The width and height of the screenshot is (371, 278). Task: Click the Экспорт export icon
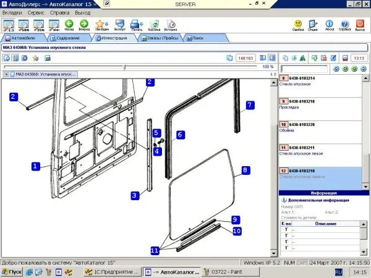120,25
